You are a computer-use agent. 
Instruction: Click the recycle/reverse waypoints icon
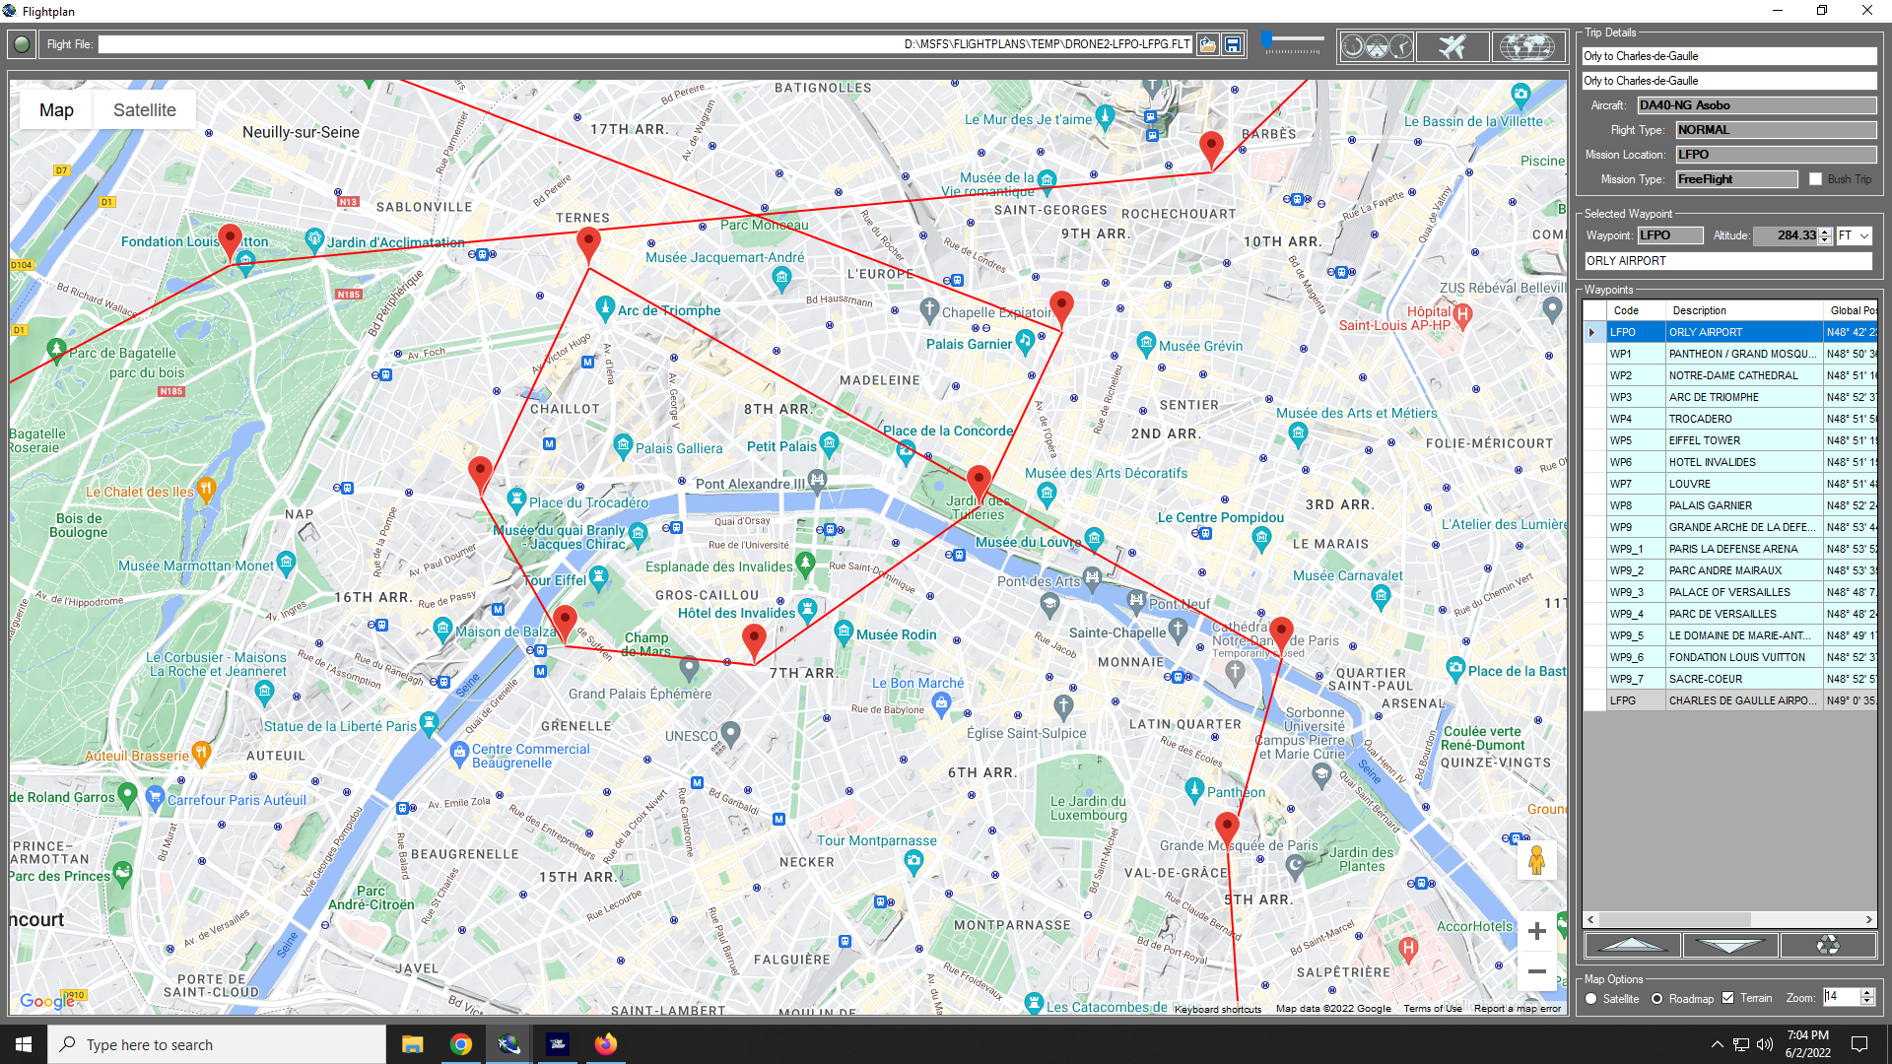pos(1829,944)
